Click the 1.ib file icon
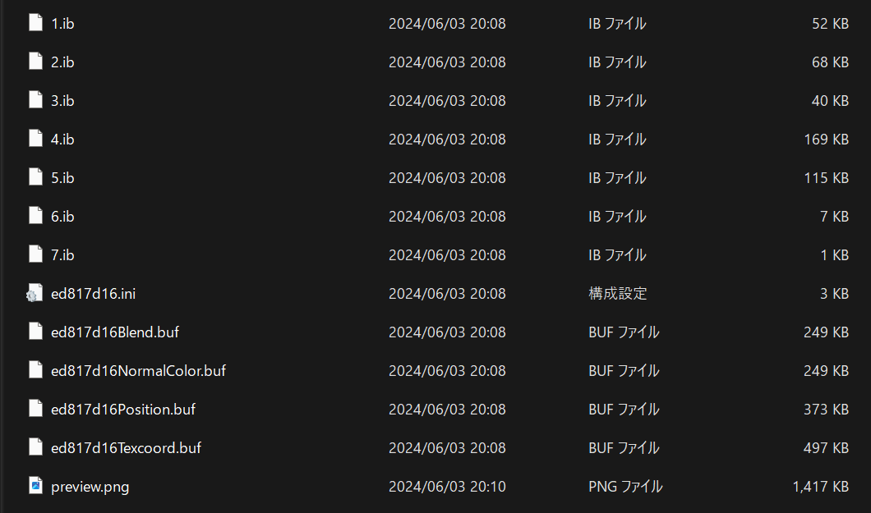The image size is (871, 513). (x=35, y=23)
